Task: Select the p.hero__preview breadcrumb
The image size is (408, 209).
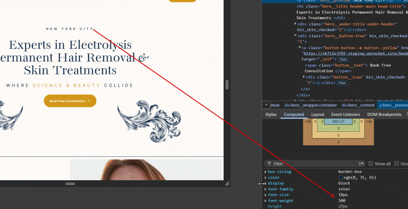Action: [393, 105]
